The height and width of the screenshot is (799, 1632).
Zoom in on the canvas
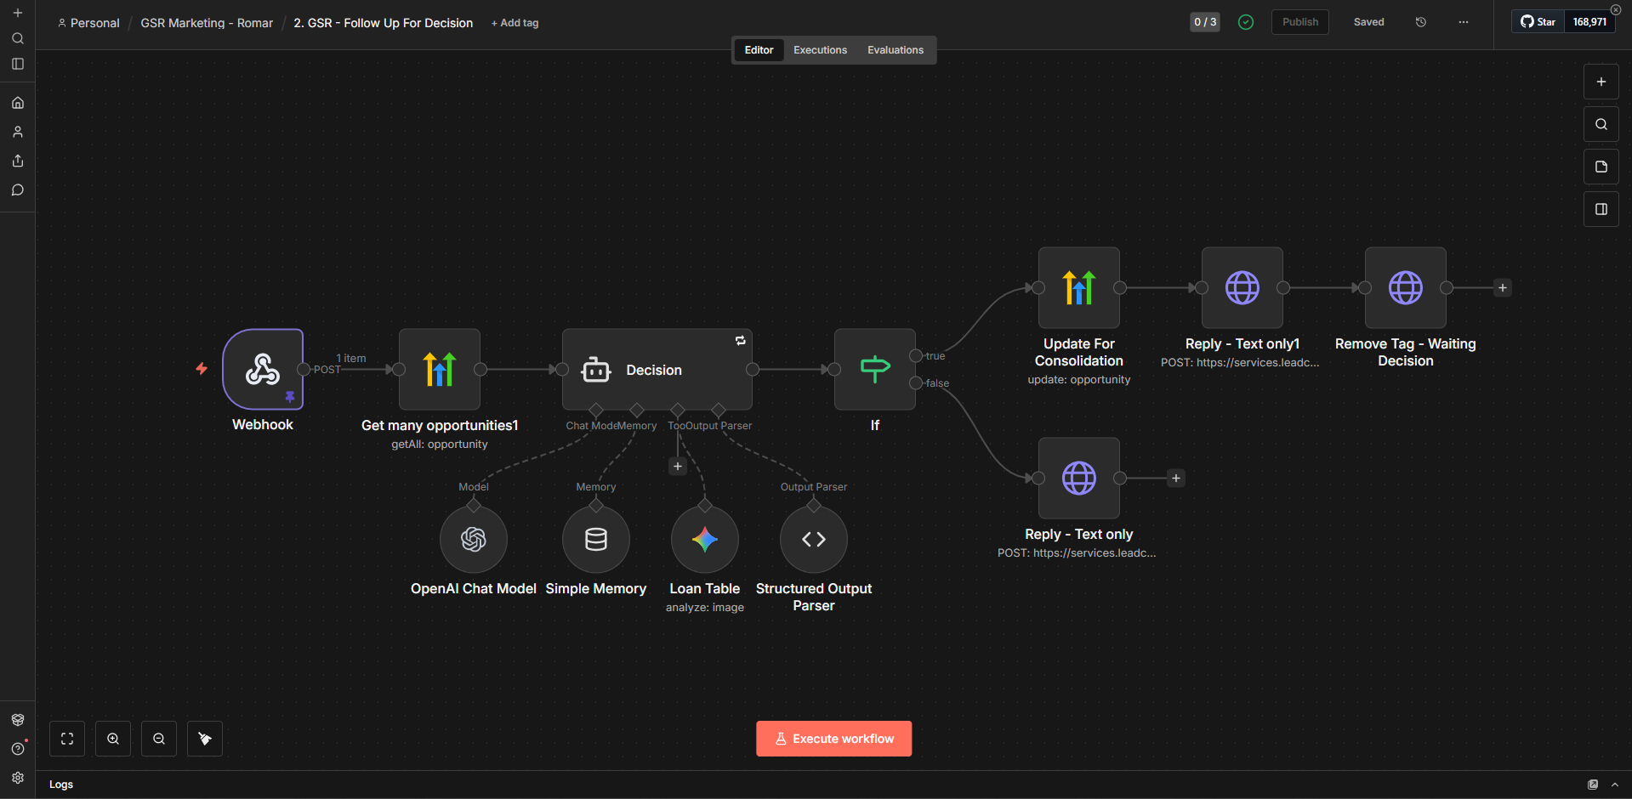(x=113, y=739)
